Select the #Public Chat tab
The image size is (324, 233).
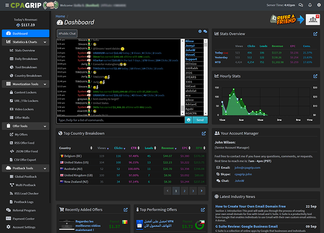[x=67, y=33]
